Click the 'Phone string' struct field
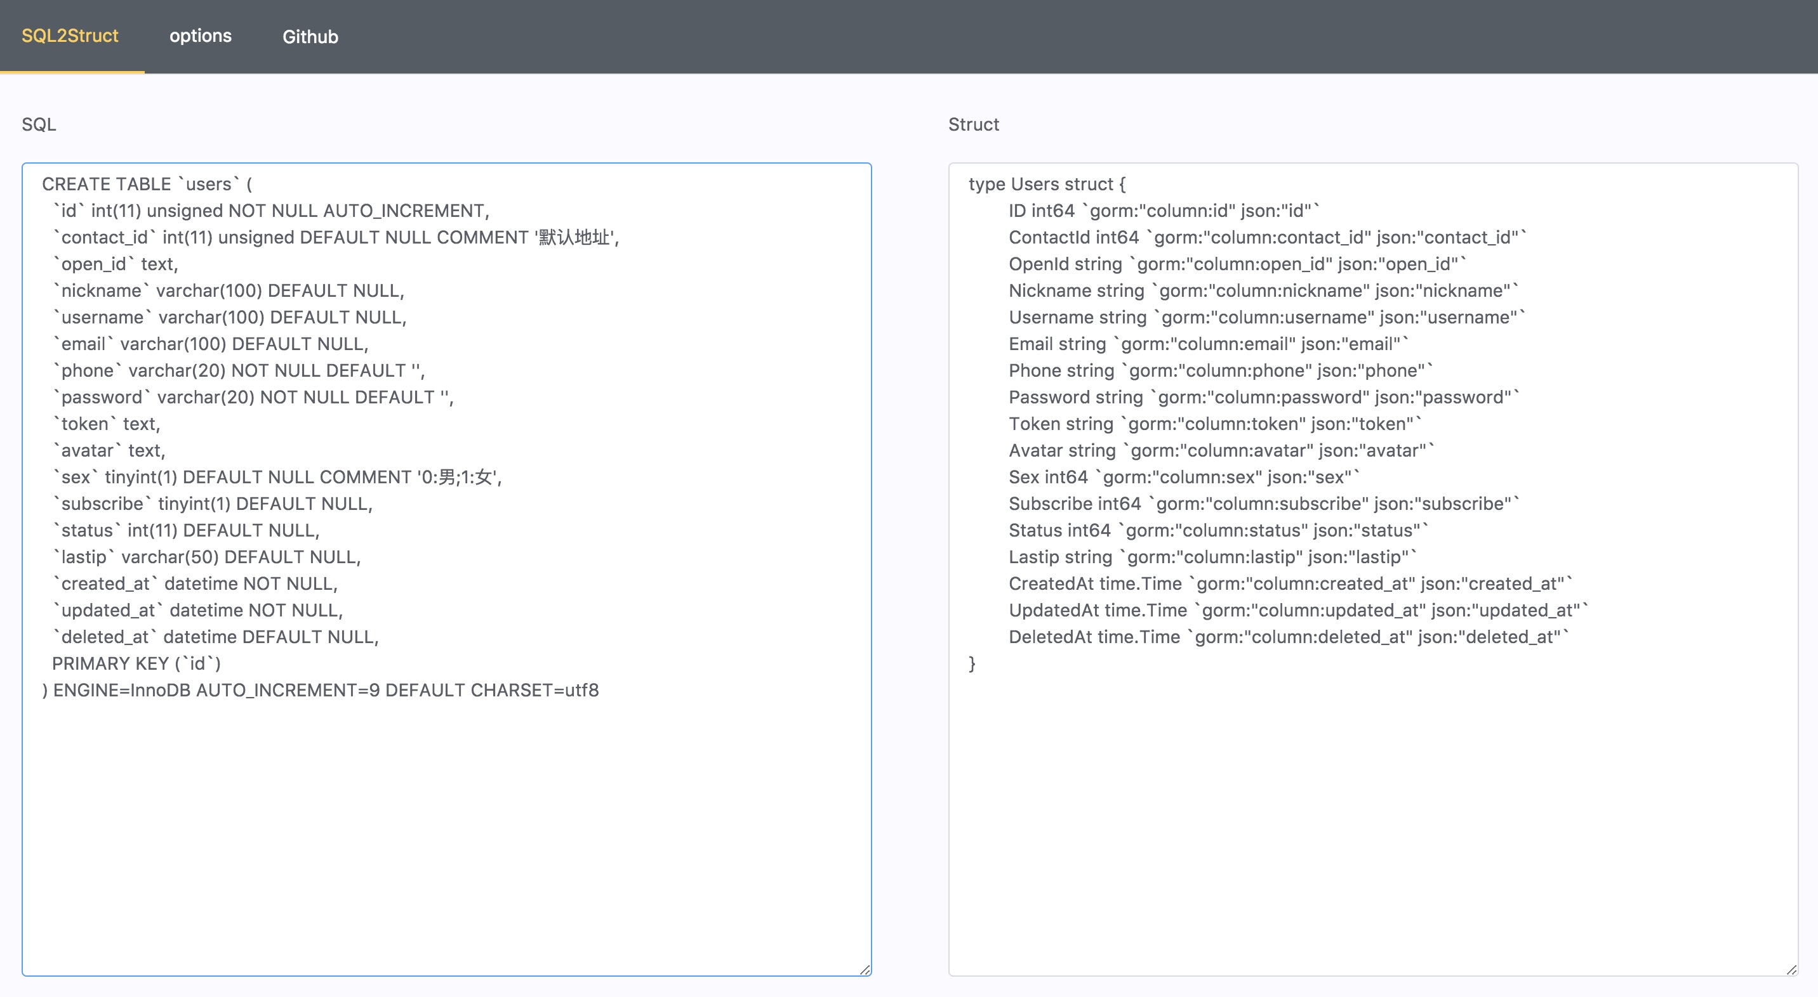 1222,371
